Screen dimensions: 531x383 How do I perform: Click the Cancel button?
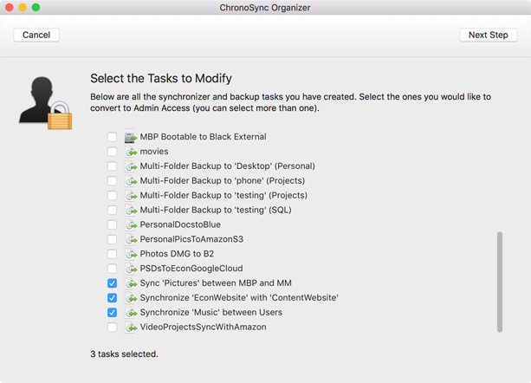tap(36, 35)
